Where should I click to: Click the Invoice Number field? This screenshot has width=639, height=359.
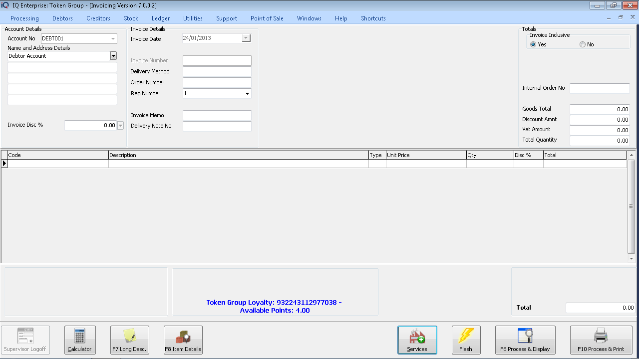[x=217, y=61]
